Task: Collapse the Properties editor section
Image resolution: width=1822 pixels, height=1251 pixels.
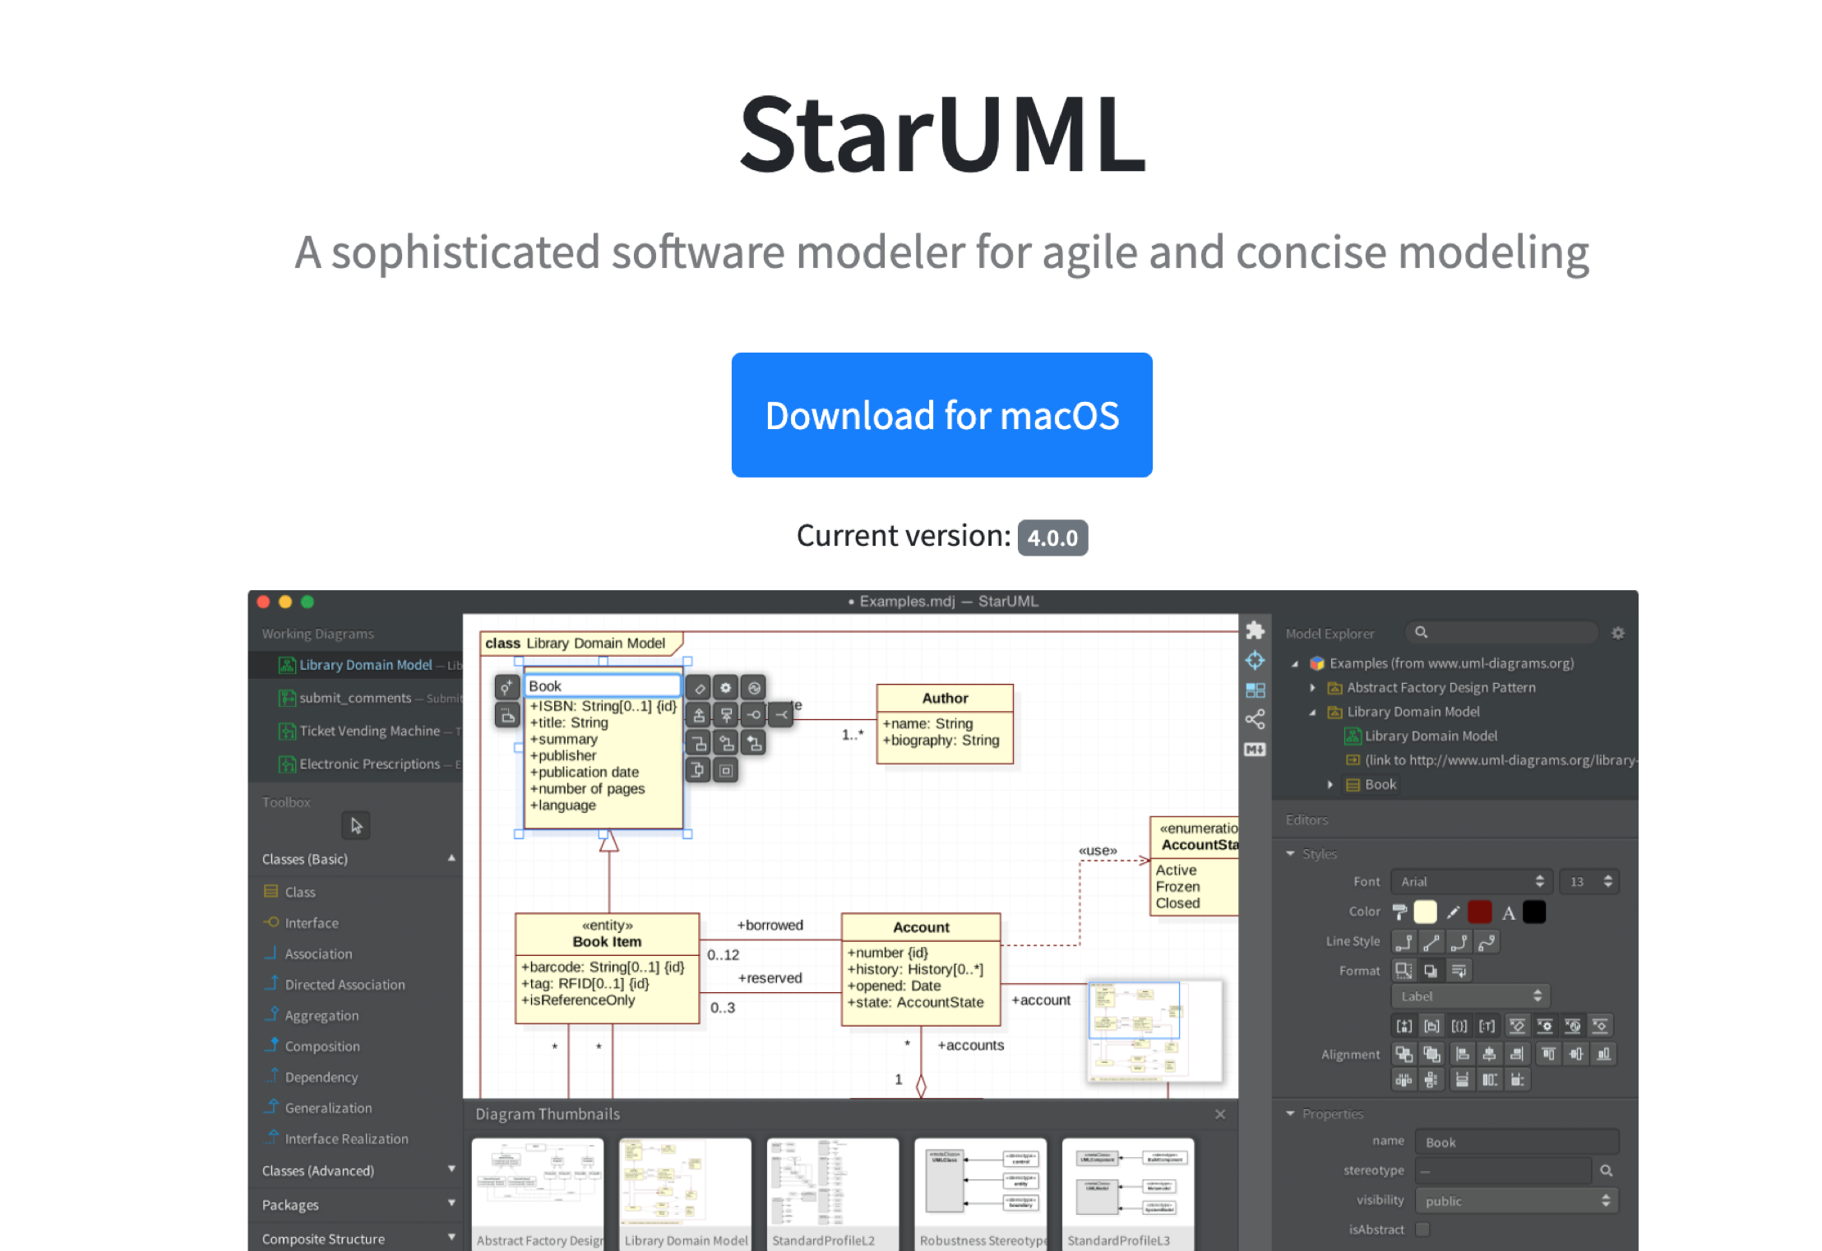Action: [1290, 1114]
